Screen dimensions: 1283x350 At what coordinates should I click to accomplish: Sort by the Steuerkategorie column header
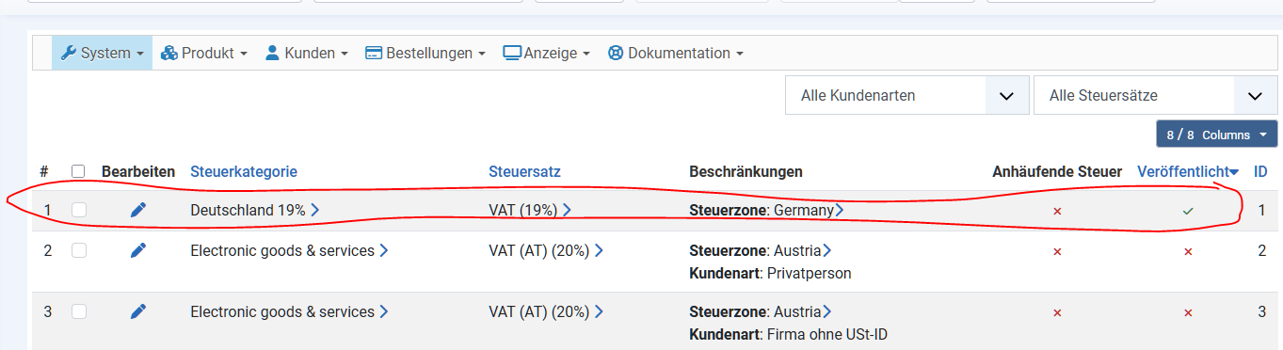pyautogui.click(x=244, y=171)
